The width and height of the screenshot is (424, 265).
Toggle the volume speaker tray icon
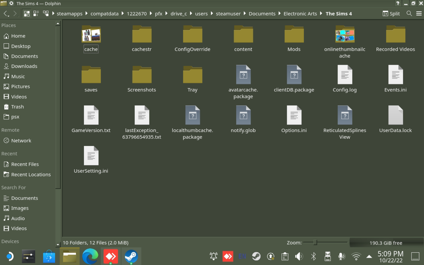click(299, 256)
